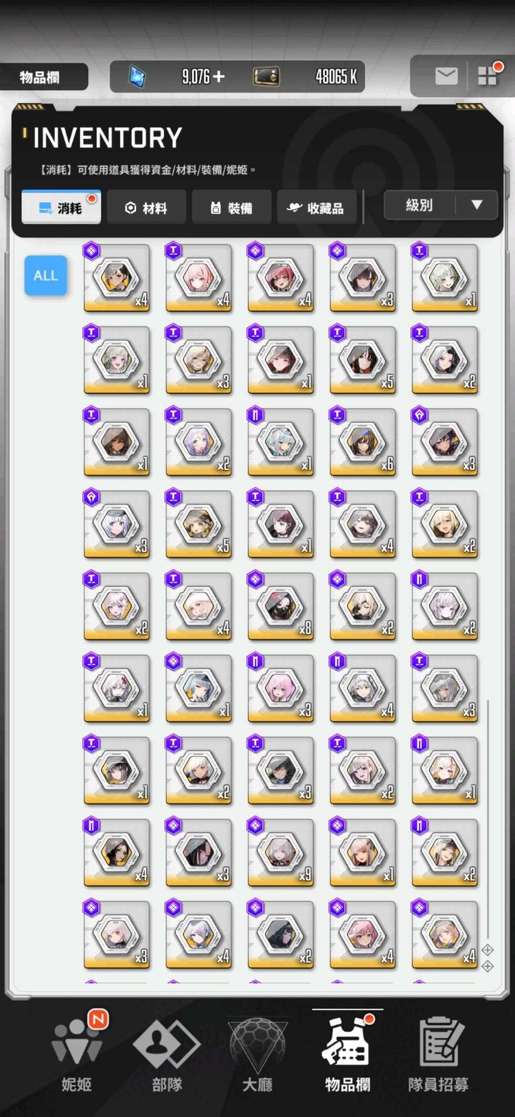The width and height of the screenshot is (515, 1117).
Task: Open the grid menu icon
Action: click(488, 76)
